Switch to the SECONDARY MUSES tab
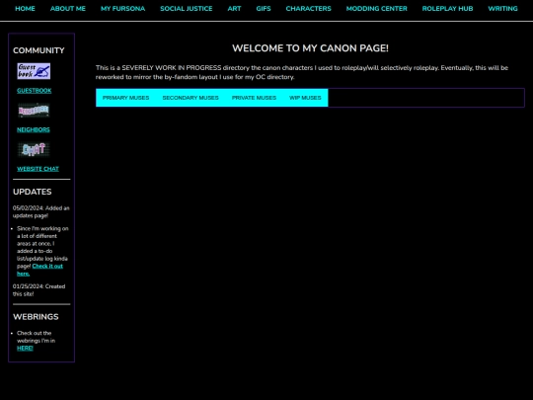Screen dimensions: 533x400 pyautogui.click(x=190, y=98)
